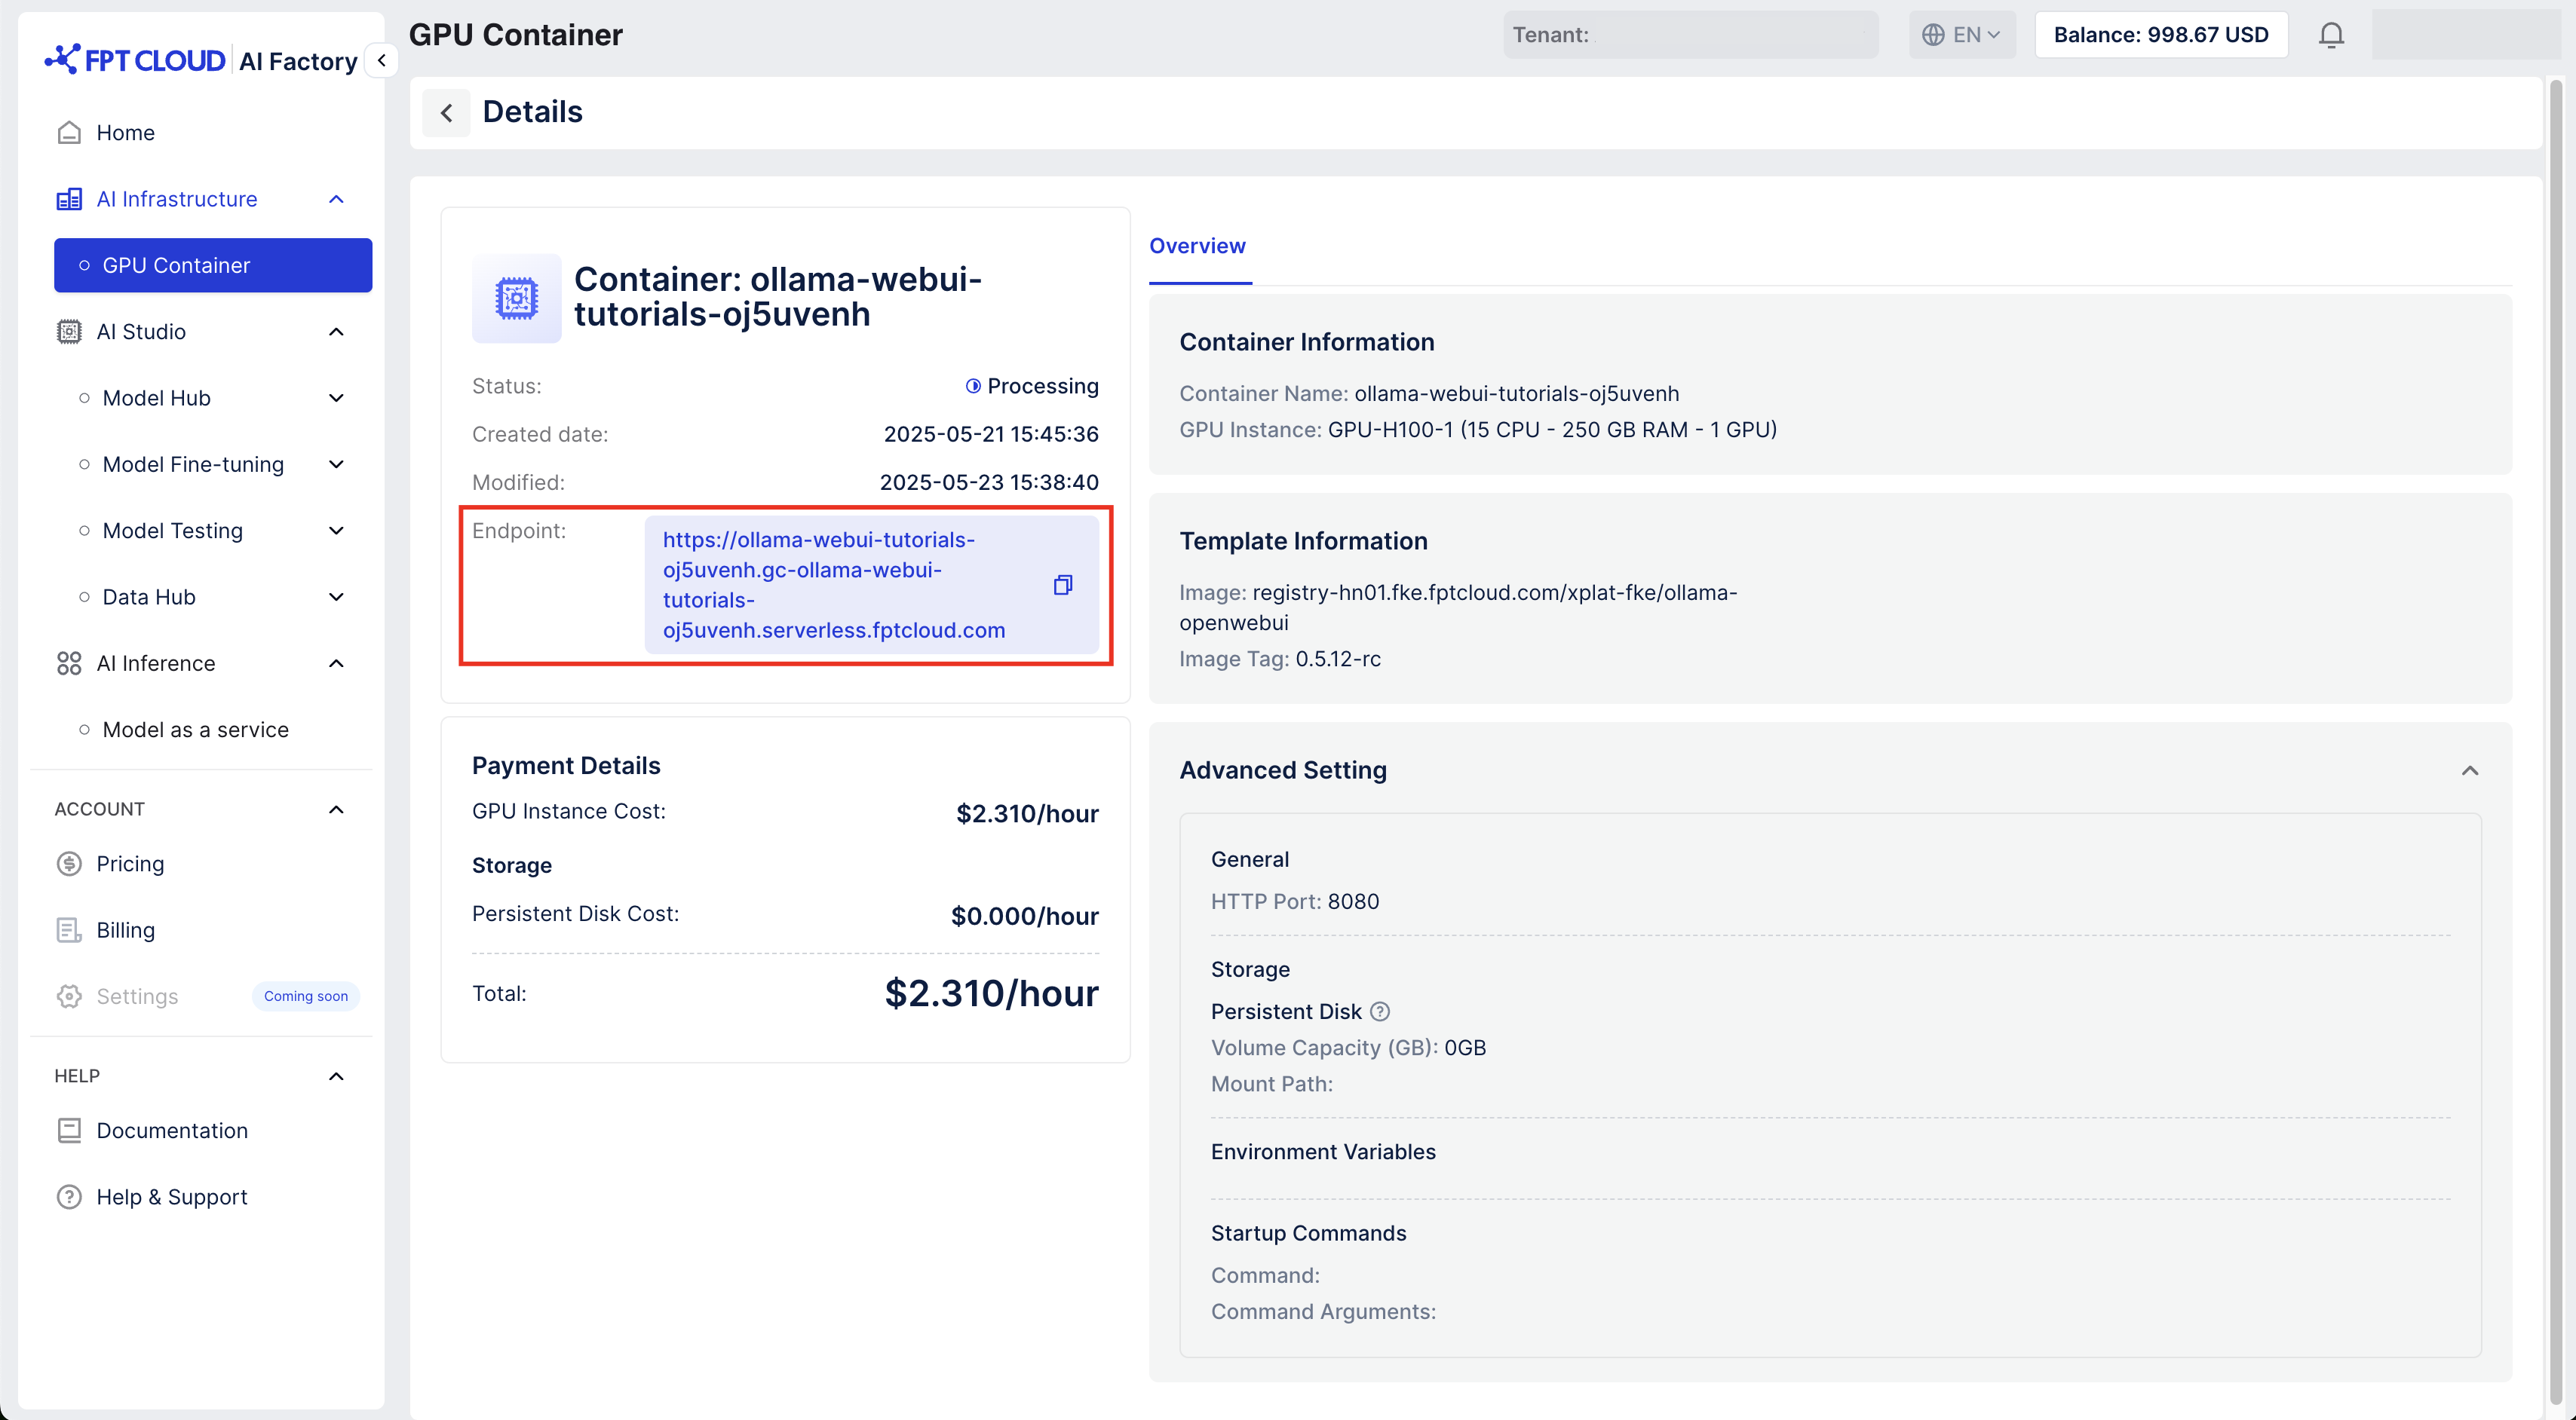Click the total $2.310/hour value

point(991,993)
